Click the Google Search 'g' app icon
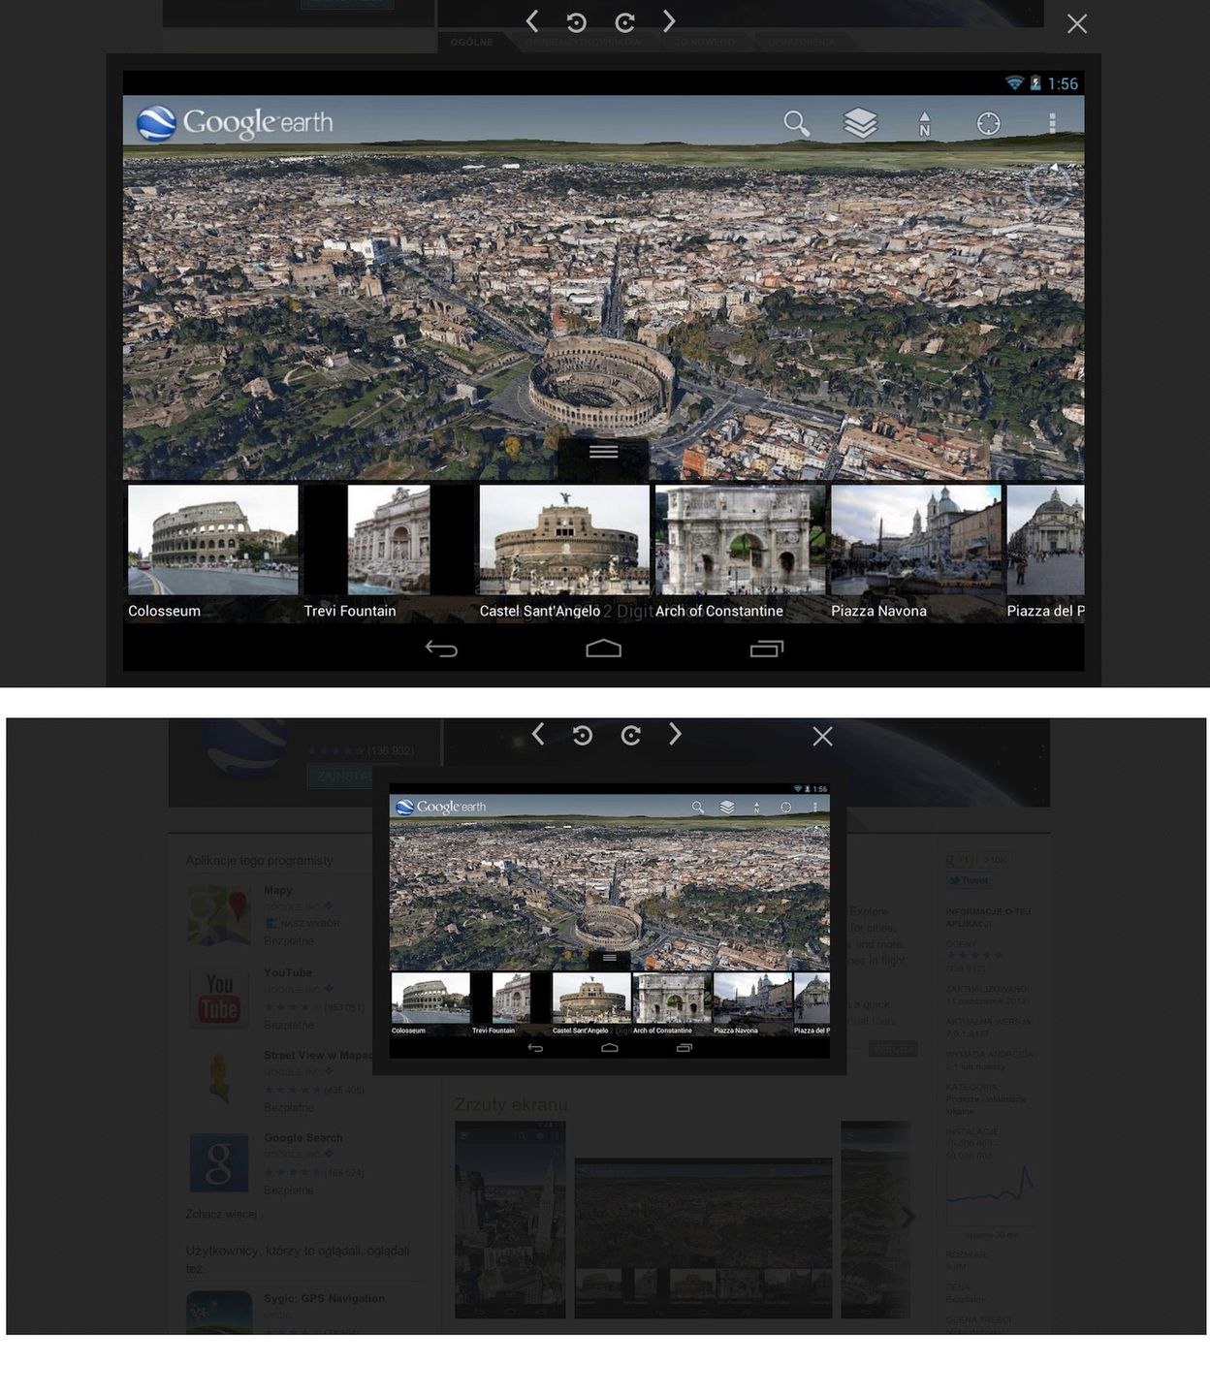1210x1396 pixels. pyautogui.click(x=219, y=1162)
